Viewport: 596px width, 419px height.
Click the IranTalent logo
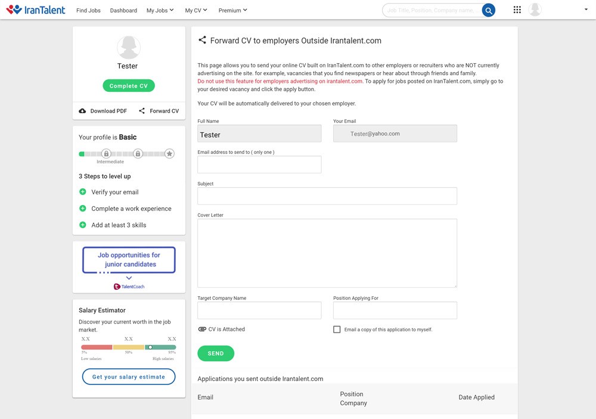(x=35, y=10)
